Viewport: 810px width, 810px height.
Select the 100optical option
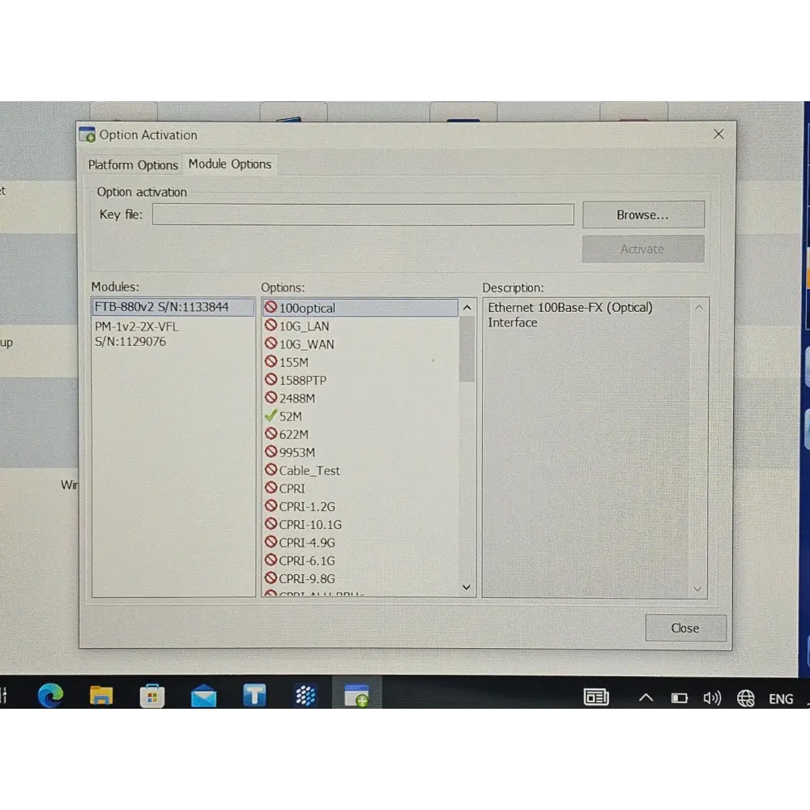click(x=360, y=308)
